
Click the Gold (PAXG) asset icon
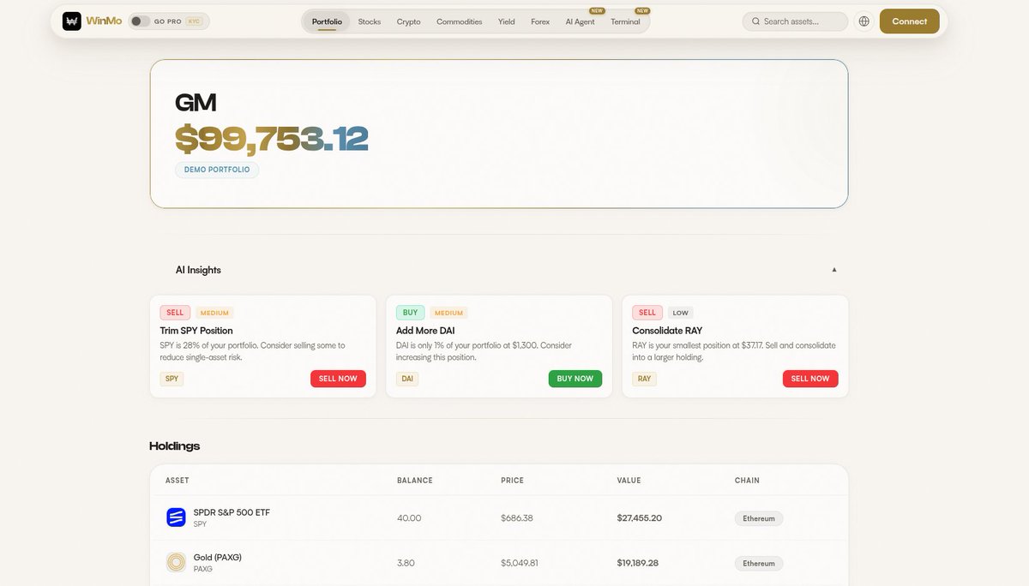[176, 563]
